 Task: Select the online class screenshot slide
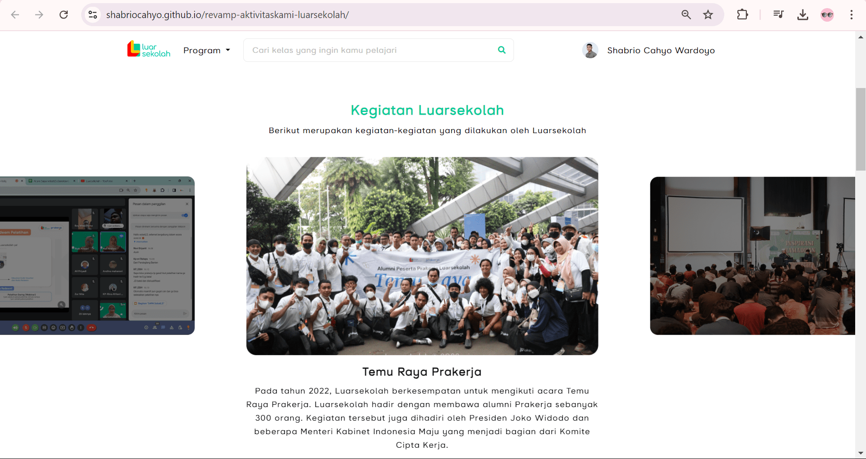pyautogui.click(x=97, y=255)
